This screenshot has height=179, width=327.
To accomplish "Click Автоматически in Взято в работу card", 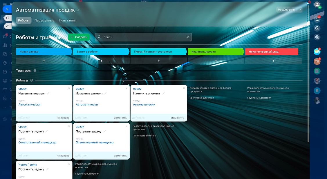I will [87, 105].
